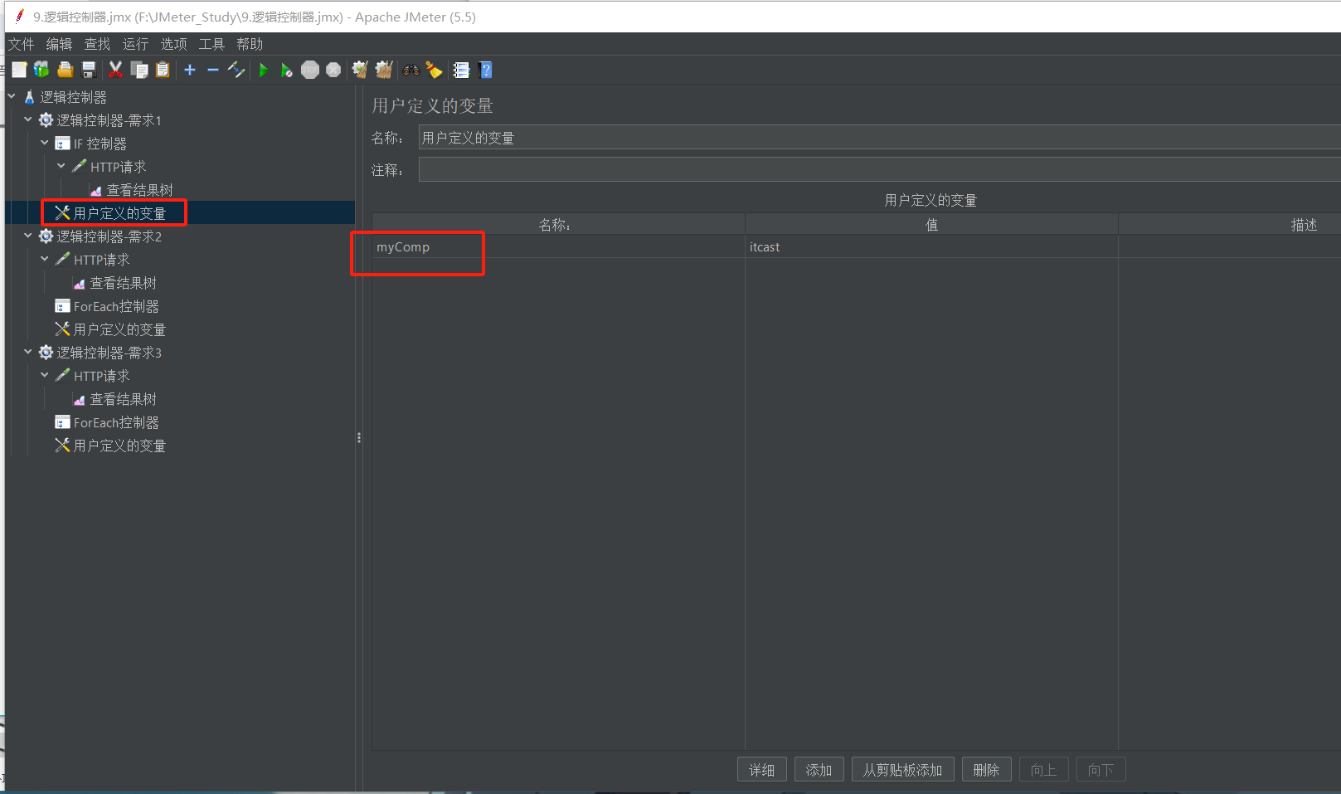Open the 编辑 menu
Screen dimensions: 1341x794
point(60,44)
